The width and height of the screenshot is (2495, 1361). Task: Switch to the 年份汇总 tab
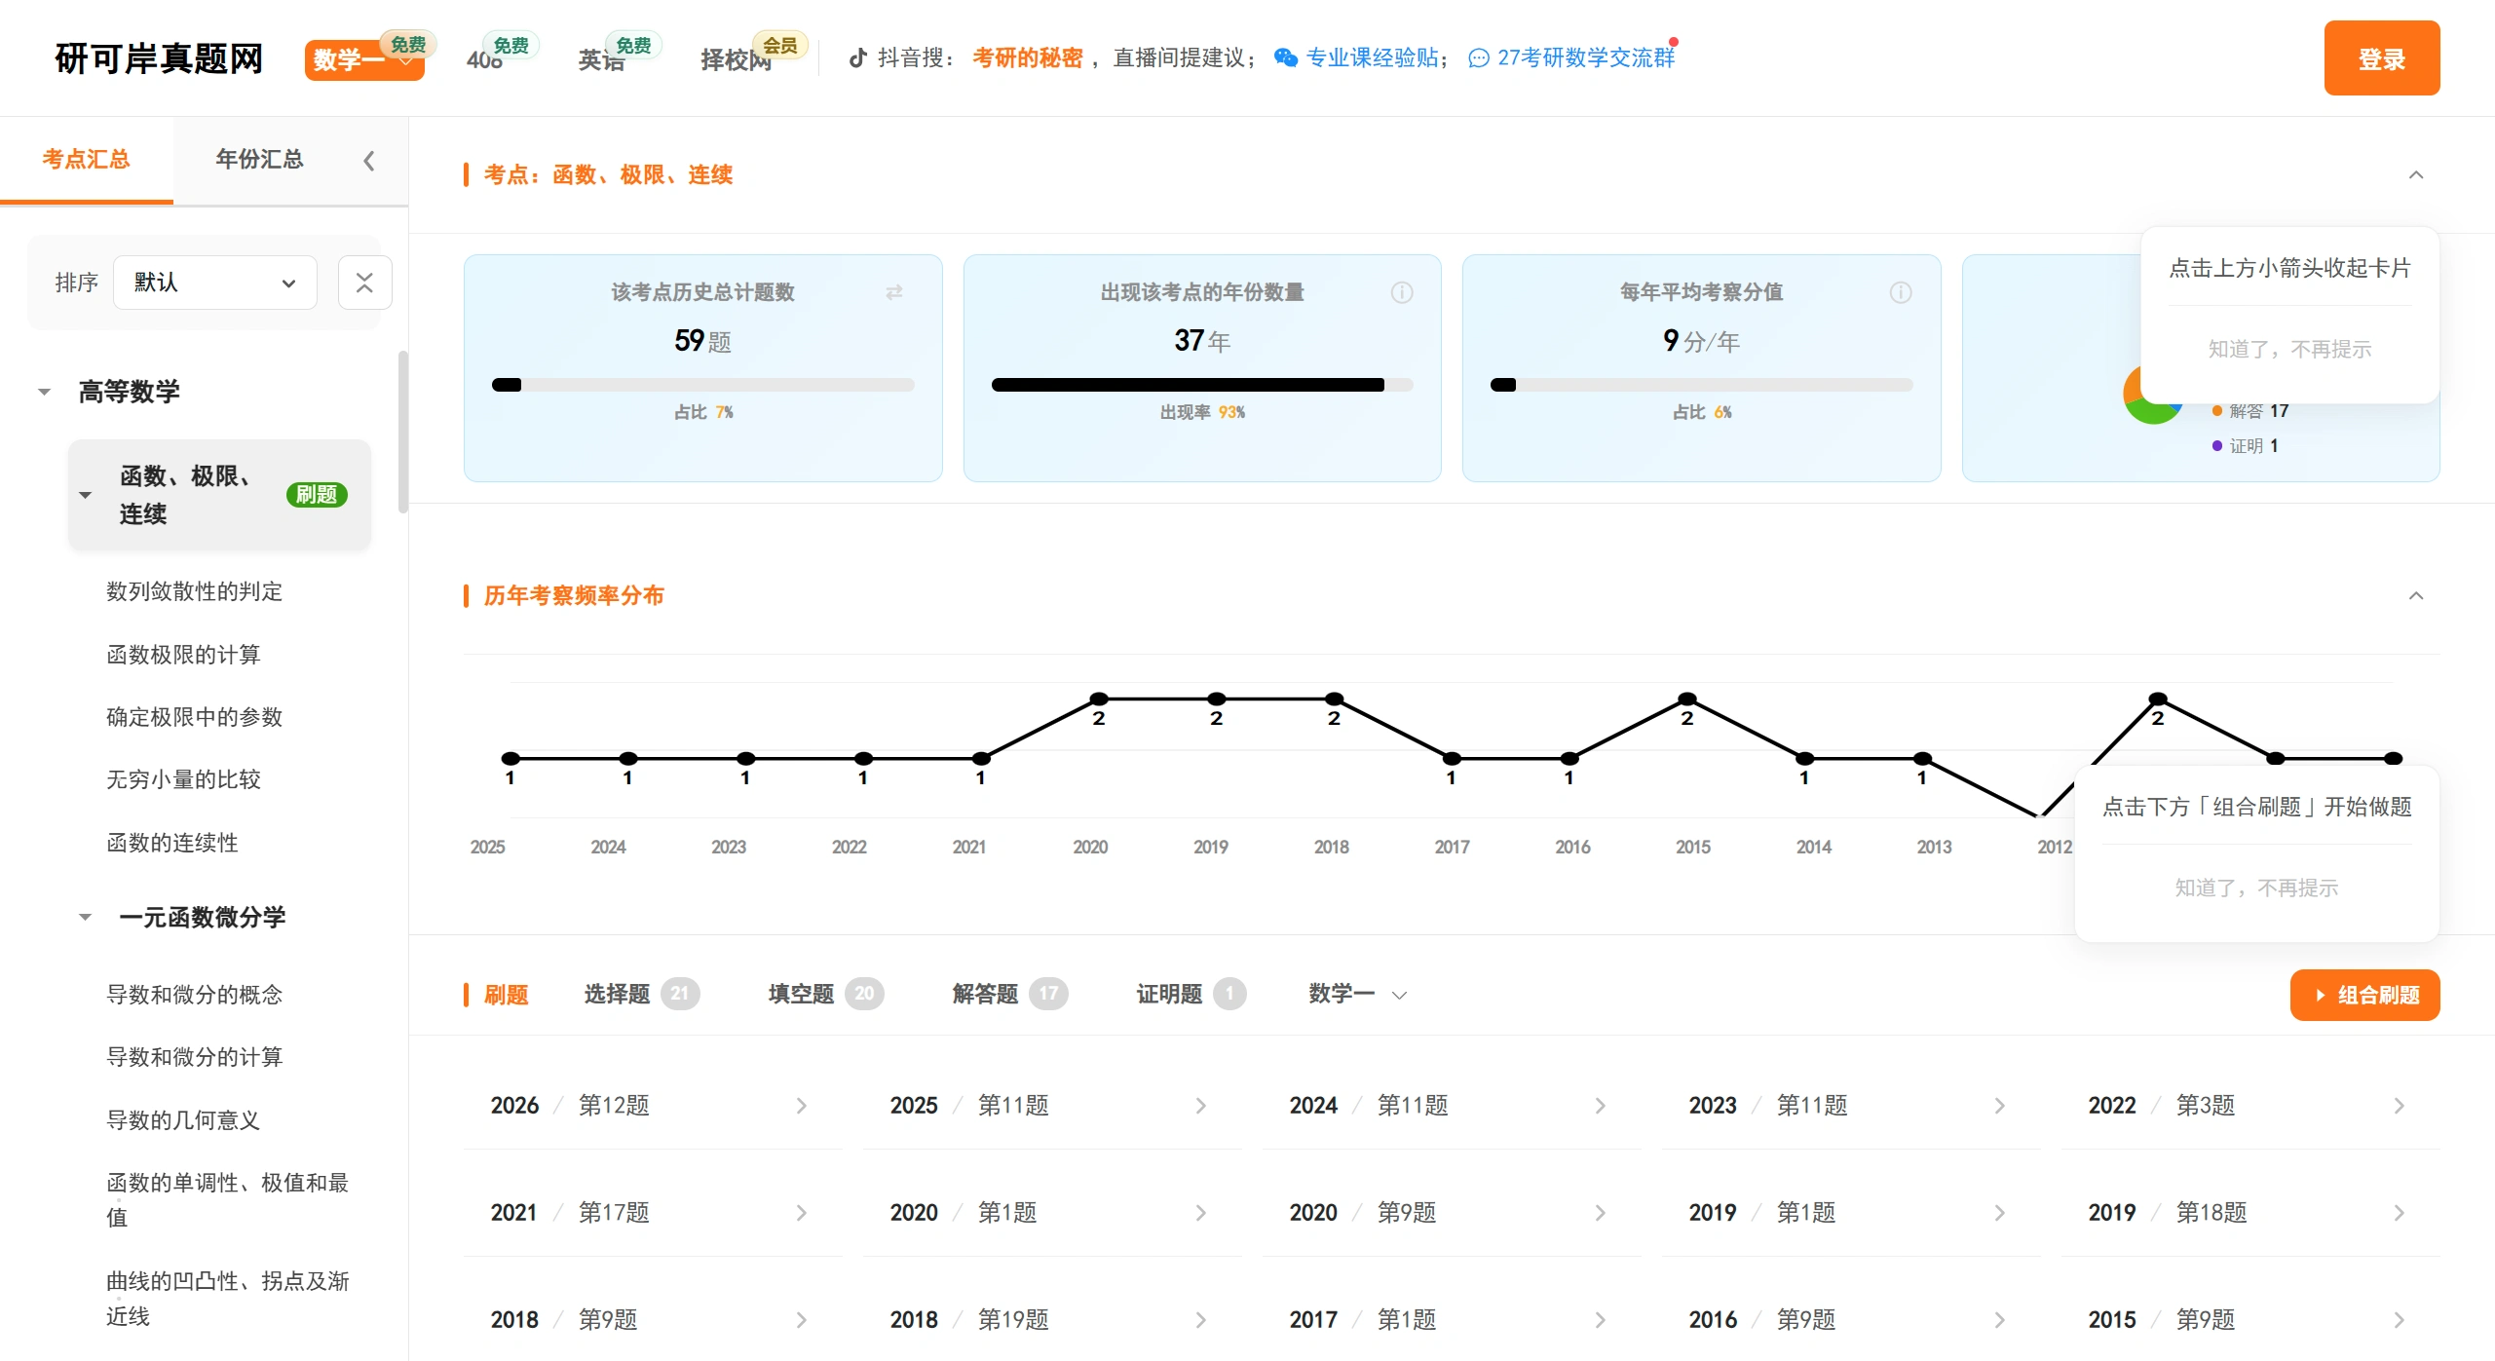pos(259,159)
